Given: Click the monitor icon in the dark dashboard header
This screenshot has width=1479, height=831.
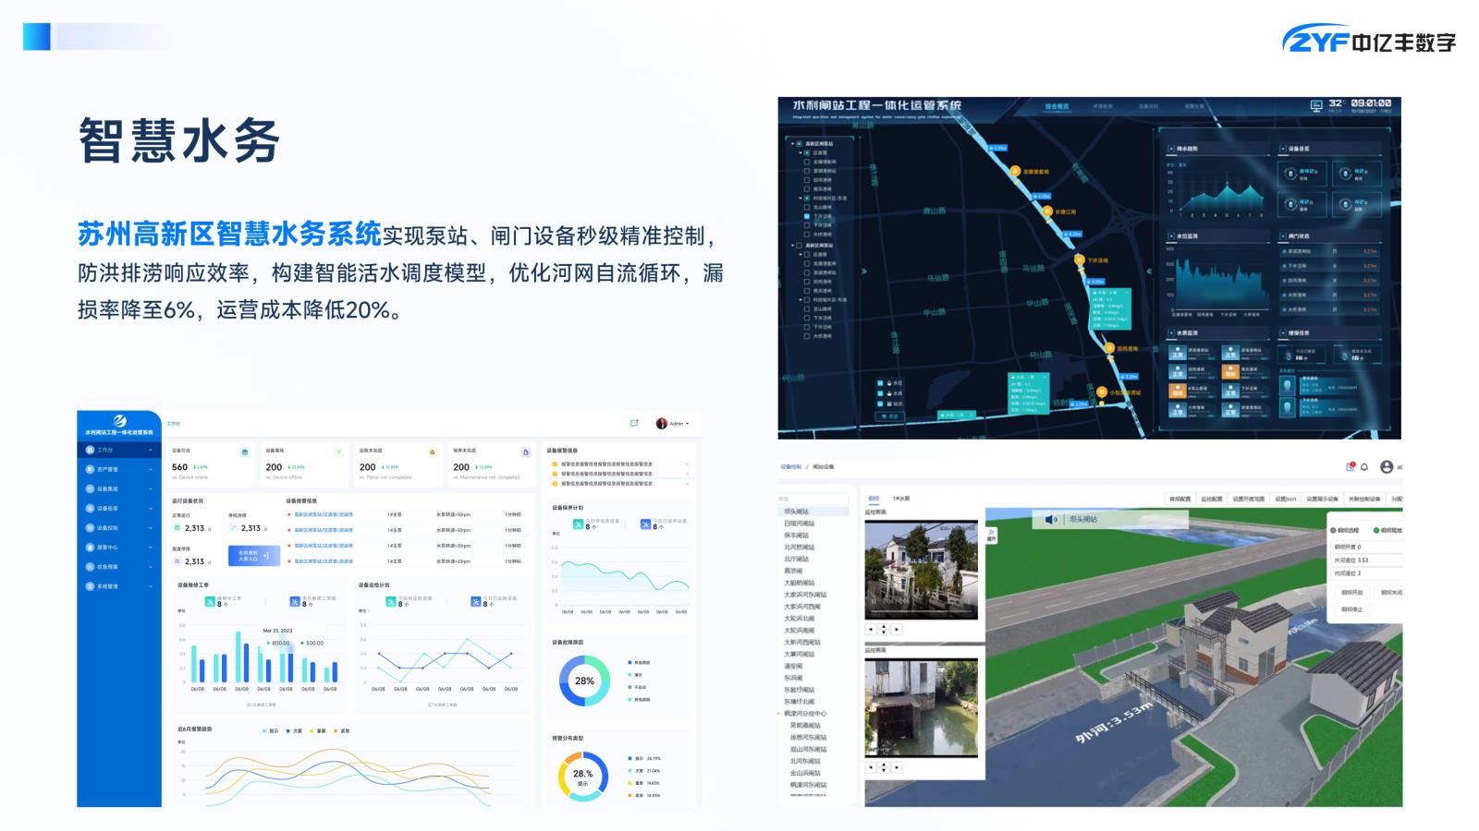Looking at the screenshot, I should click(x=1316, y=106).
